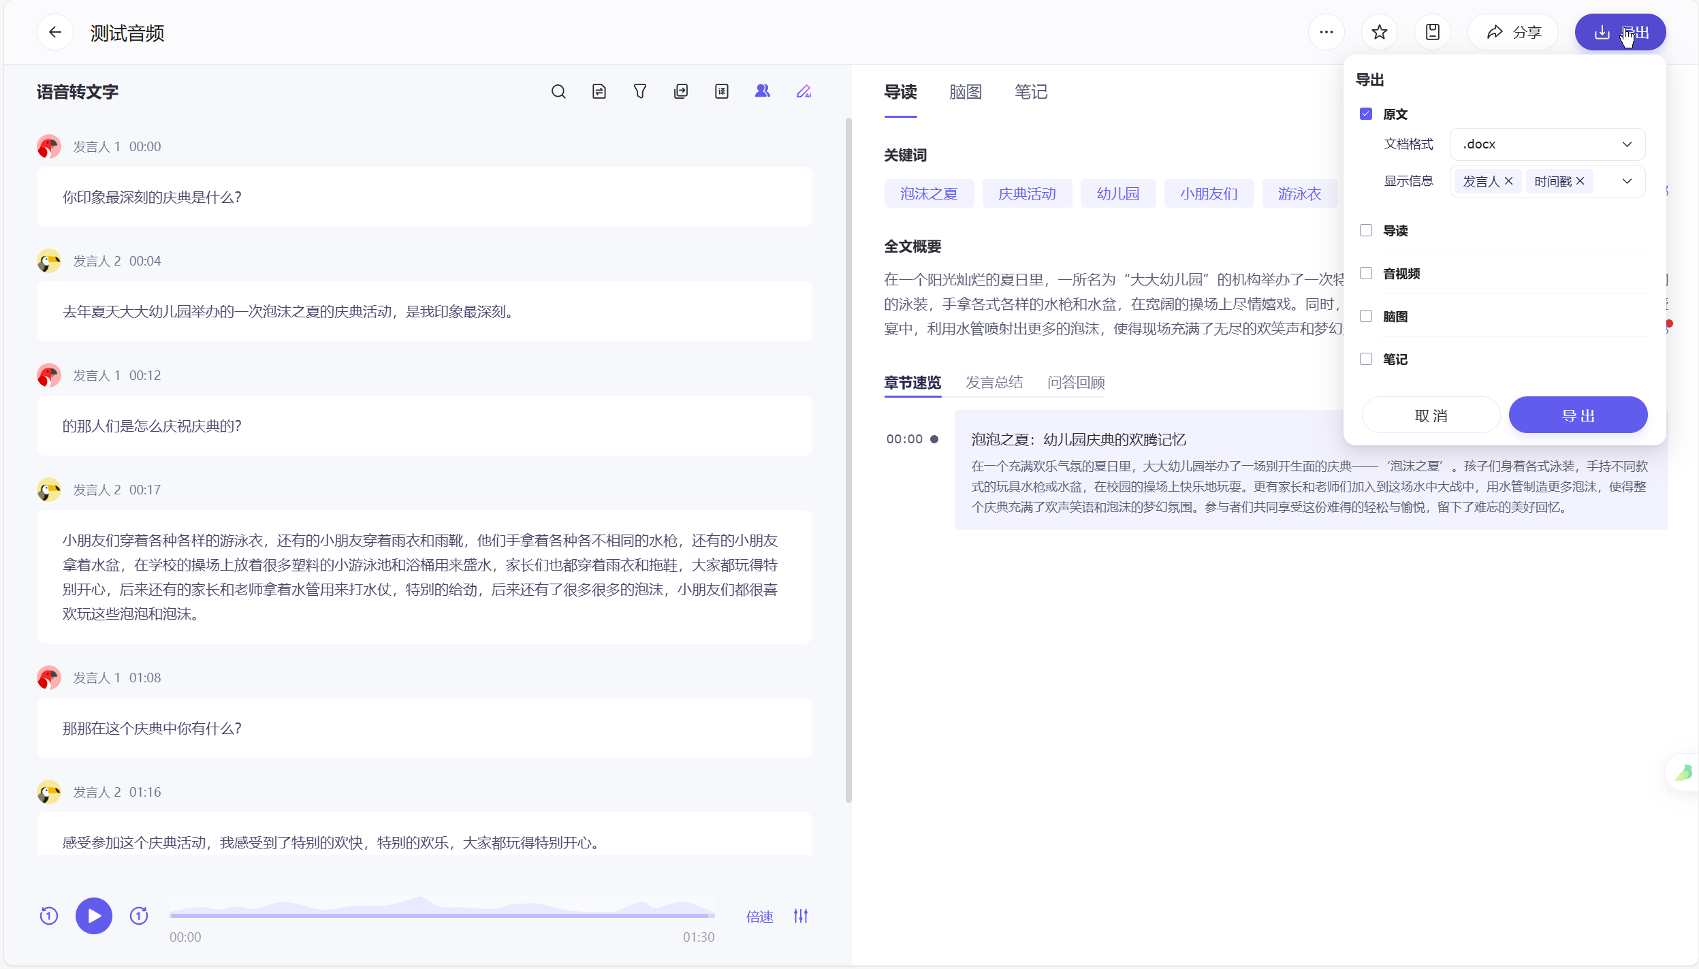The image size is (1699, 969).
Task: Click the star favorite icon
Action: pyautogui.click(x=1380, y=32)
